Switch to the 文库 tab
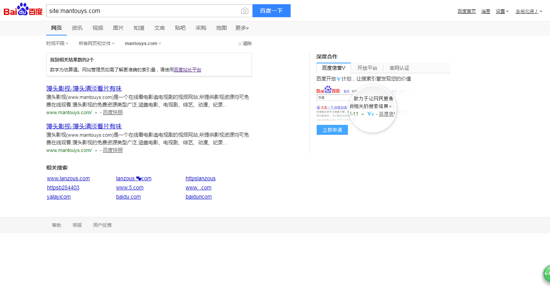The image size is (550, 294). pyautogui.click(x=160, y=28)
